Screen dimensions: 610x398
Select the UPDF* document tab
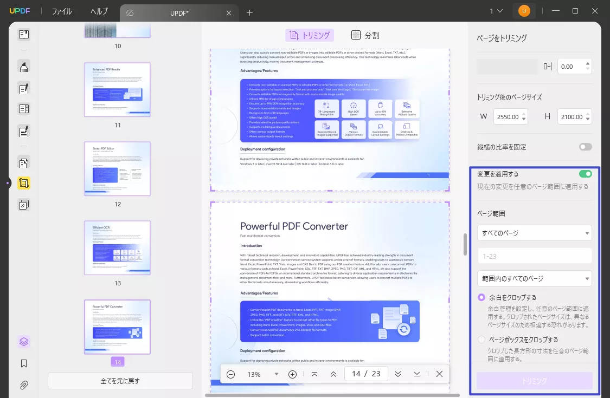pyautogui.click(x=179, y=13)
